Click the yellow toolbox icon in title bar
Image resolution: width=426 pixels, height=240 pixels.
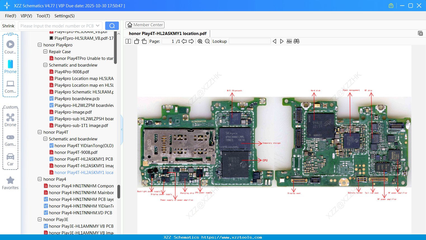pos(391,6)
